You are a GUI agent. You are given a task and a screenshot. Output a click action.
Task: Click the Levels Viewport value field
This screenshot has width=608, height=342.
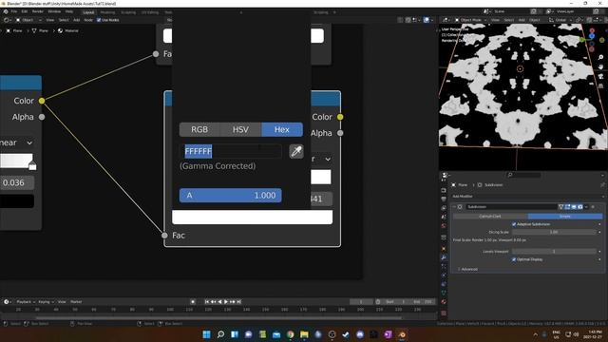point(554,252)
